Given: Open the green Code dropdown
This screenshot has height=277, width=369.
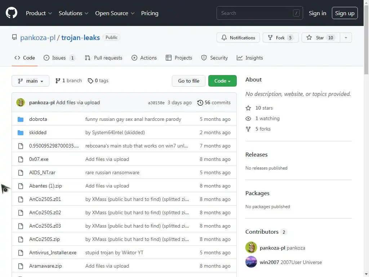Looking at the screenshot, I should click(x=222, y=81).
